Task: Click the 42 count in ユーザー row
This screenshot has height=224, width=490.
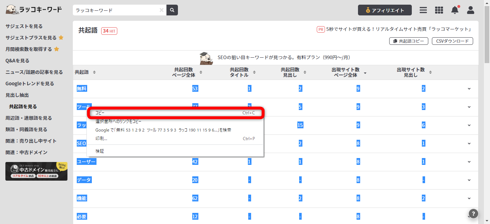Action: (195, 162)
